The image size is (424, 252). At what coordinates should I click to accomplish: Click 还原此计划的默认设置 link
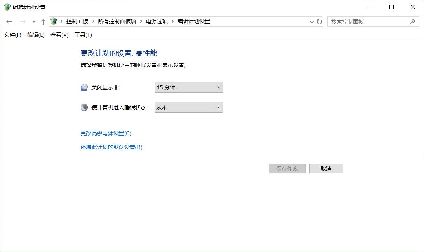(x=111, y=147)
